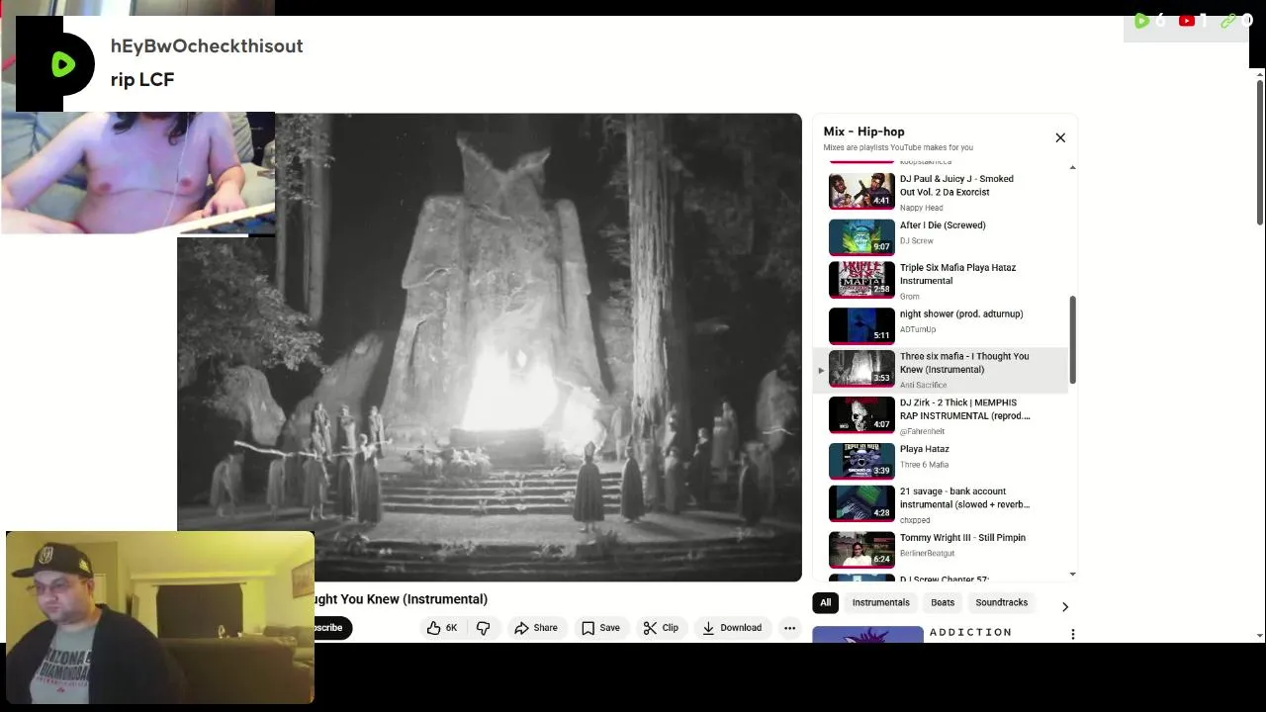Click "Mix - Hip-hop" playlist title

863,132
